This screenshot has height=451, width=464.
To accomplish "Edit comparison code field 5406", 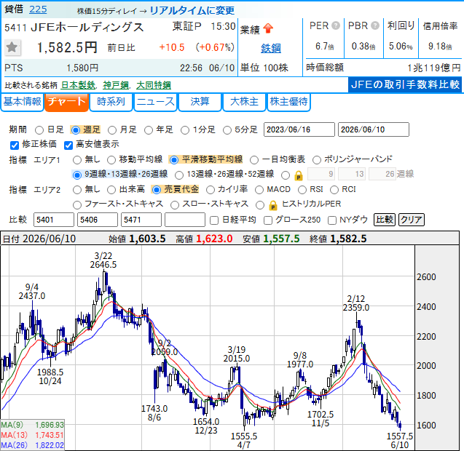I will pos(98,220).
